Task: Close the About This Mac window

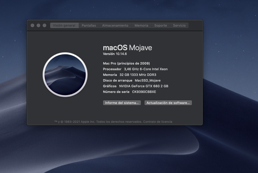Action: [32, 25]
